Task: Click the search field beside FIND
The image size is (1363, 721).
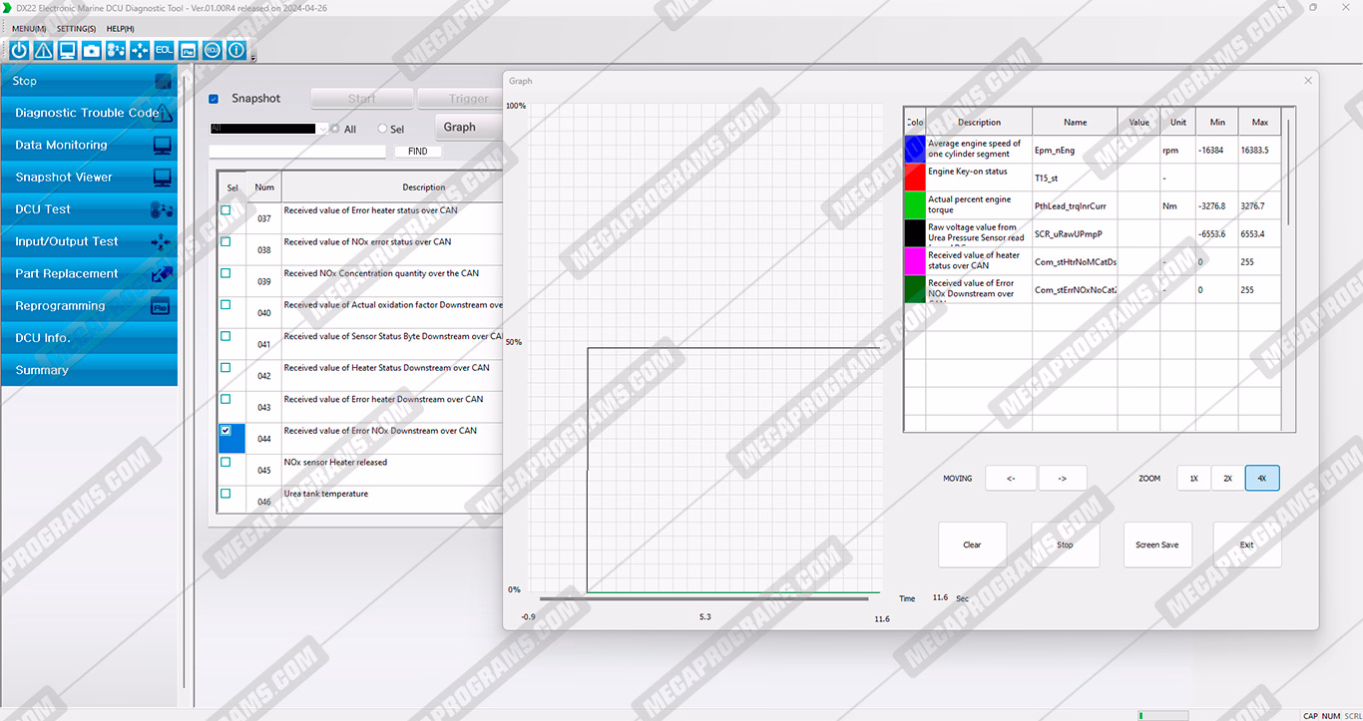Action: click(297, 152)
